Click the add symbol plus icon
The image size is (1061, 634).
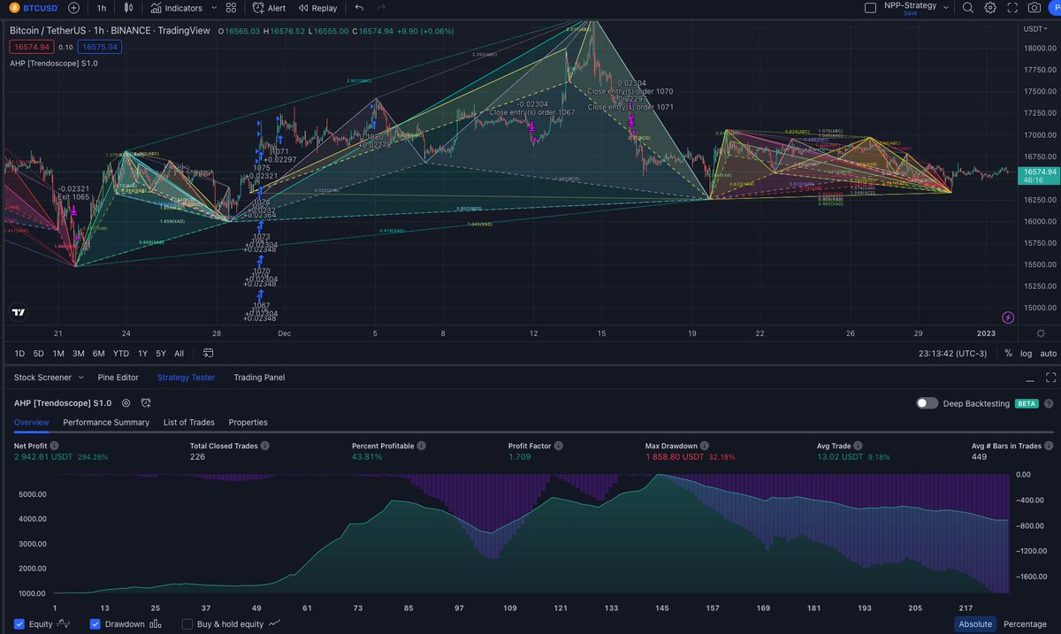(x=73, y=8)
